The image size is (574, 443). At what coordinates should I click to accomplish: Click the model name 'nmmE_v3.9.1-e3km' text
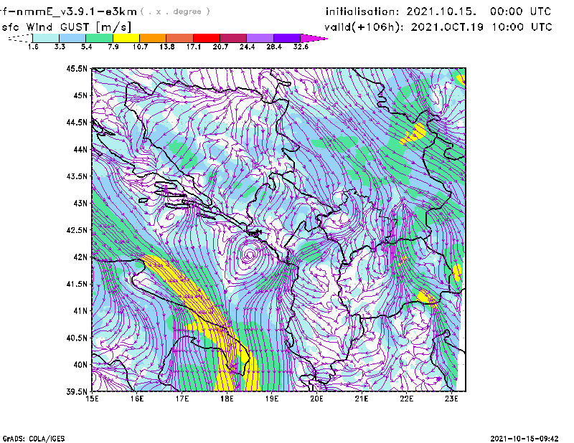click(x=76, y=11)
